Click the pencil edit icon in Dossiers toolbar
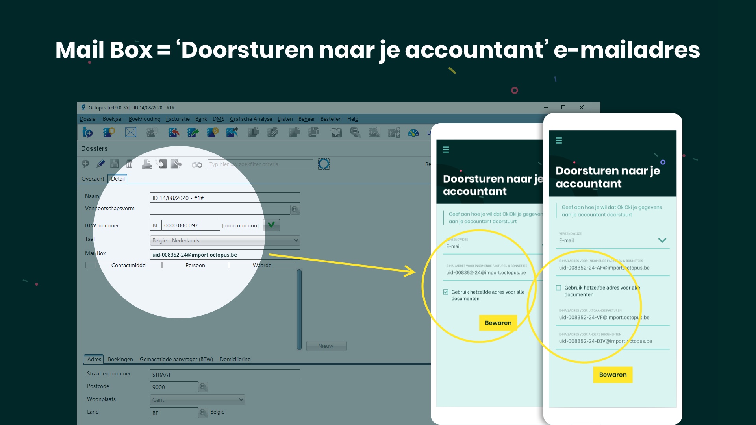The width and height of the screenshot is (756, 425). [x=100, y=164]
